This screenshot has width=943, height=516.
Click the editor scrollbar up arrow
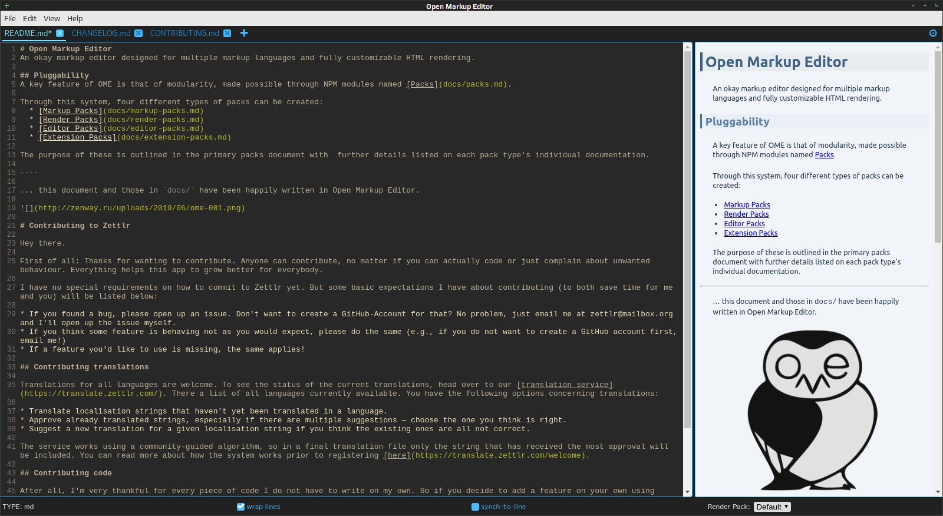pos(688,47)
